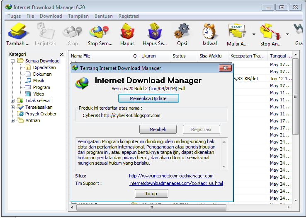Click the download list scroll left arrow
Image resolution: width=306 pixels, height=218 pixels.
click(x=73, y=208)
